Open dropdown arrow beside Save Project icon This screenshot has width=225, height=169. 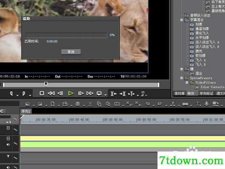pos(84,106)
